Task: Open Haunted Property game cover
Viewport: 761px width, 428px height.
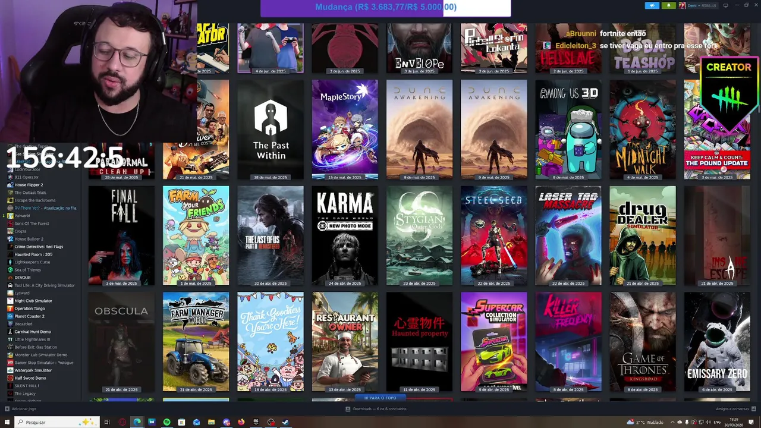Action: click(419, 342)
